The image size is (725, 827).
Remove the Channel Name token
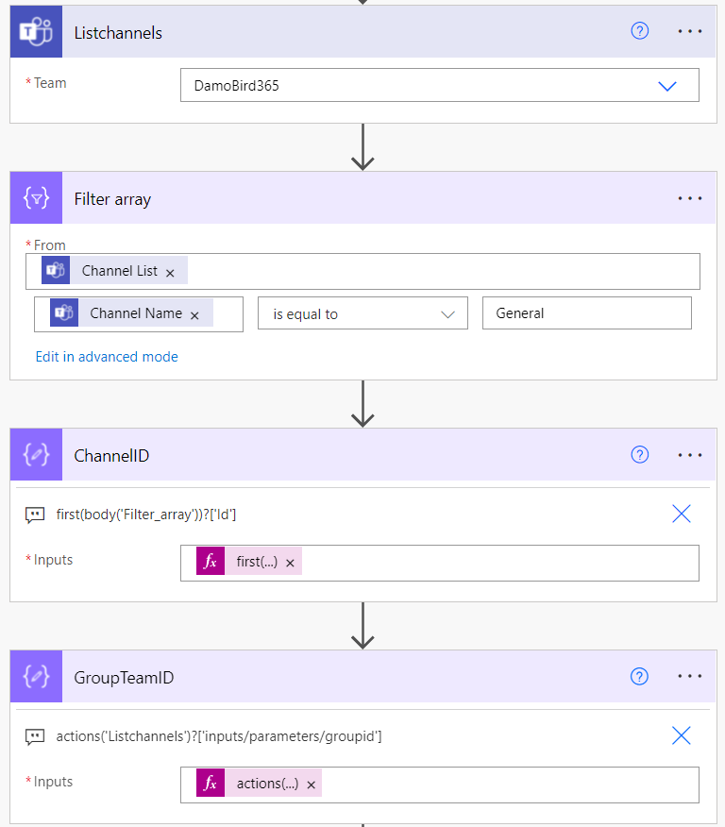(x=194, y=315)
